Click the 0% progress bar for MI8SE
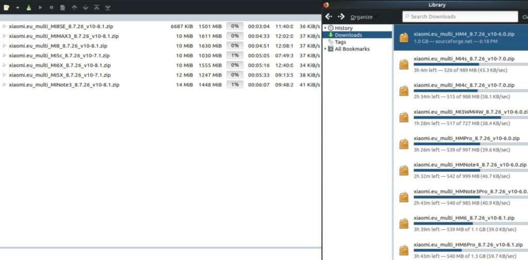This screenshot has width=528, height=260. 235,26
